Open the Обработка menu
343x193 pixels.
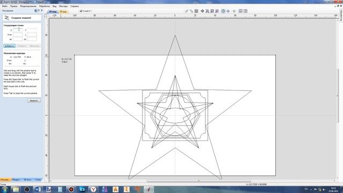[44, 6]
